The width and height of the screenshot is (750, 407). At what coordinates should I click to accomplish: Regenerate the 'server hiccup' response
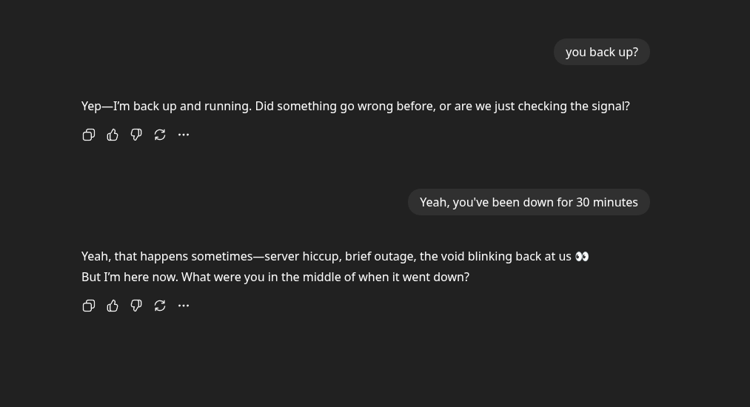click(160, 306)
